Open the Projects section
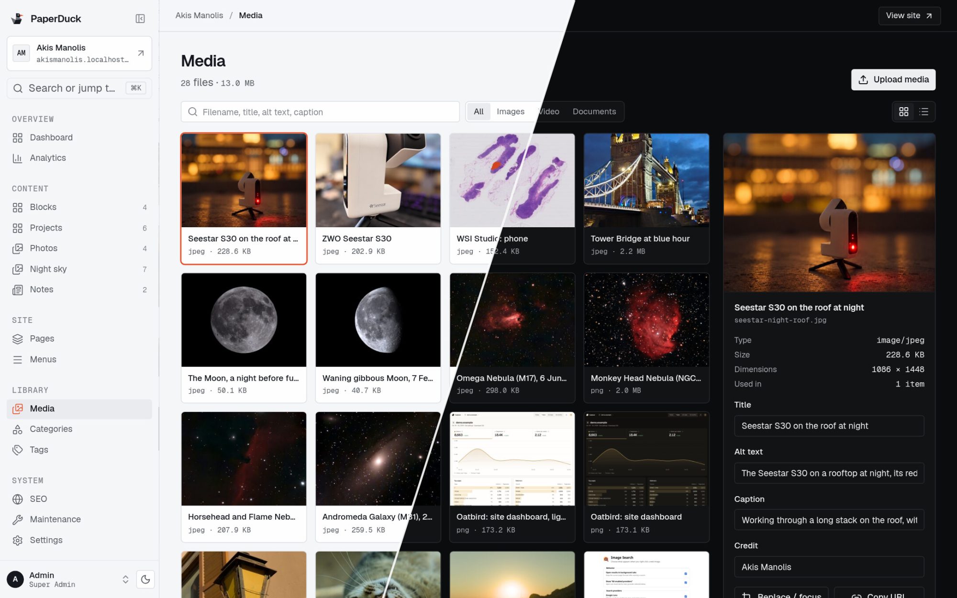This screenshot has height=598, width=957. (79, 228)
